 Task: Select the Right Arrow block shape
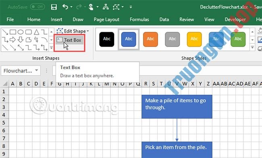coord(13,40)
